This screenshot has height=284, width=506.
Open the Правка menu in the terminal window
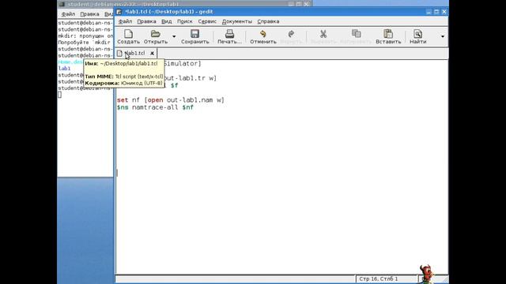(89, 14)
